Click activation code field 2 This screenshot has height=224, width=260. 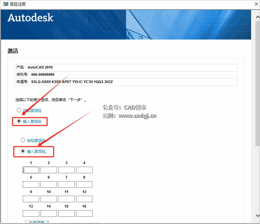[49, 170]
